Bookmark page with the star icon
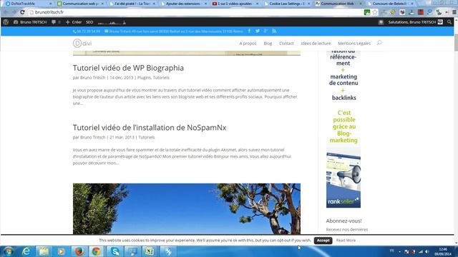Viewport: 458px width, 257px height. point(375,12)
